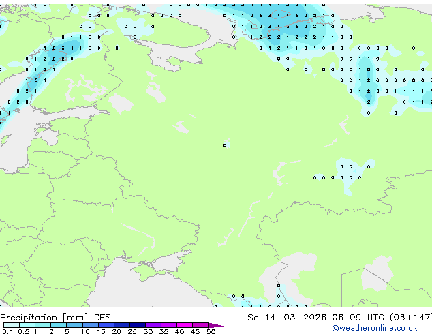The image size is (432, 334).
Task: Click the '(06+147)' forecast offset text
Action: [410, 318]
